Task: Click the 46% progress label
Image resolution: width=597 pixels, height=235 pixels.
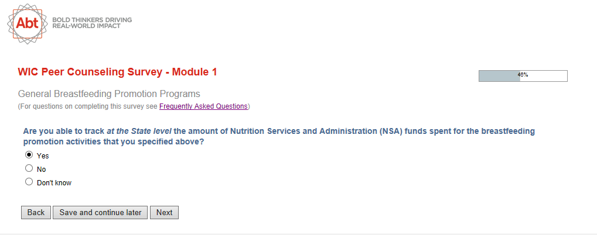Action: pyautogui.click(x=523, y=75)
